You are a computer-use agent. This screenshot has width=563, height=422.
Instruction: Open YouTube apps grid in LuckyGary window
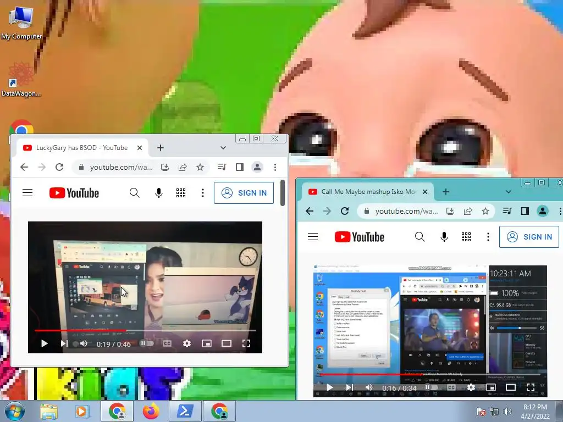point(181,193)
